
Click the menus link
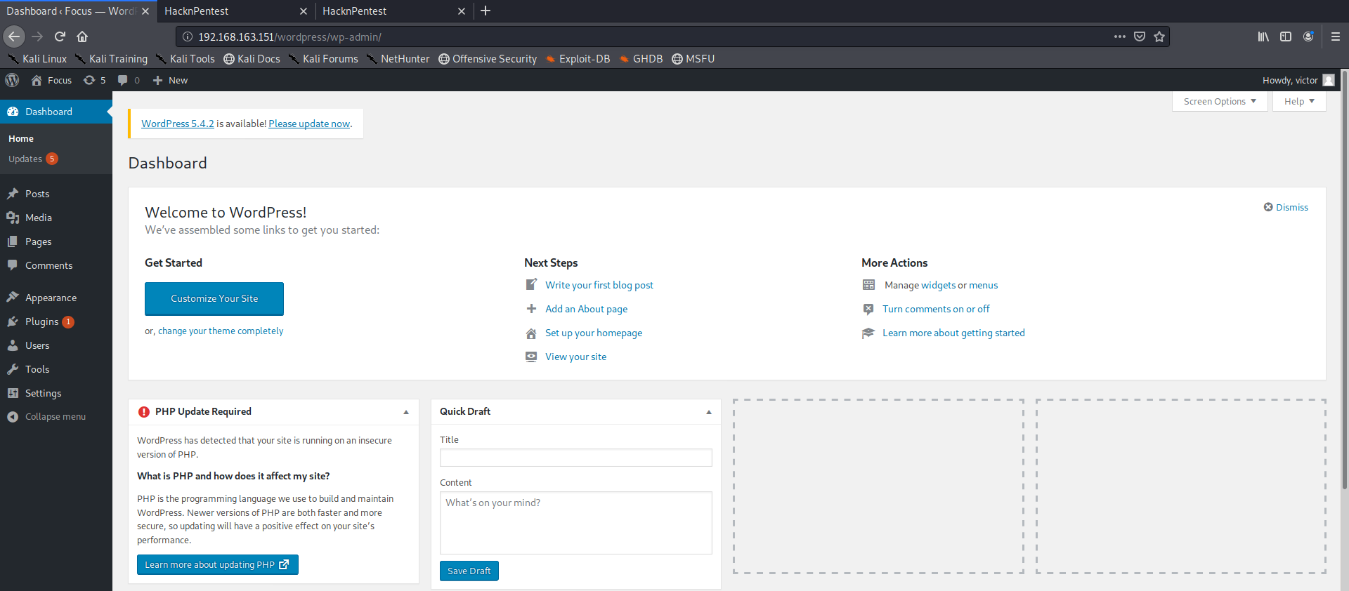coord(984,285)
